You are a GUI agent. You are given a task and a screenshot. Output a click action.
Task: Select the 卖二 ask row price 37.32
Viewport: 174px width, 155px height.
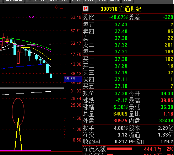(121, 45)
